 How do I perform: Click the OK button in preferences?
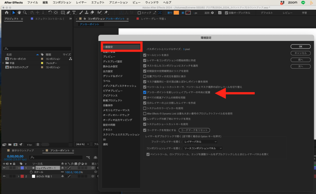(x=300, y=46)
